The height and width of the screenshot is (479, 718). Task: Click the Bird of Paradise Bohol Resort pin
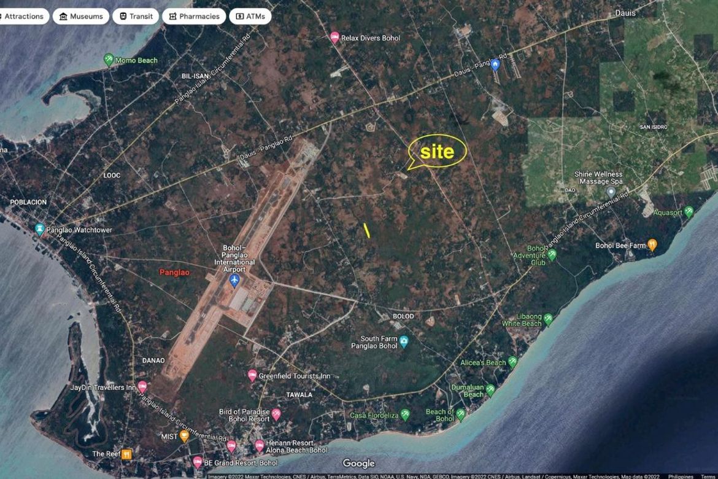pyautogui.click(x=276, y=415)
